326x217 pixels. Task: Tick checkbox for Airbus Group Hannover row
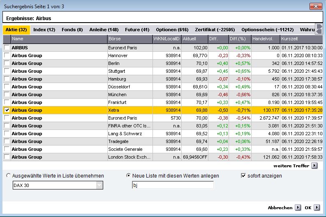pyautogui.click(x=7, y=55)
